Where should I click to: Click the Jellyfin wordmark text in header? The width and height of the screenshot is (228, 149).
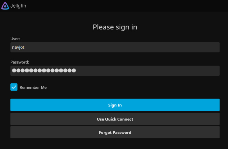coord(19,6)
